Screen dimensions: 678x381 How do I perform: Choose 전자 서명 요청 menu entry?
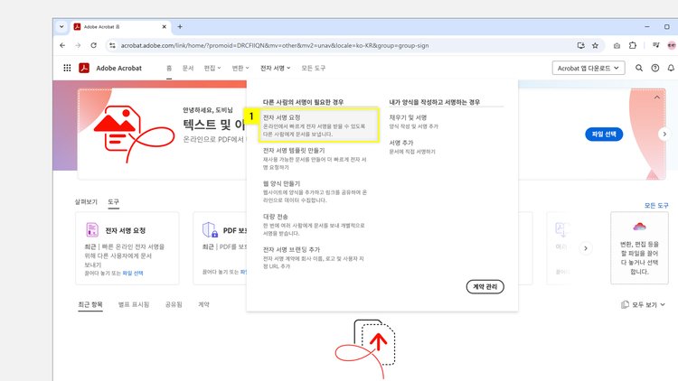tap(319, 125)
